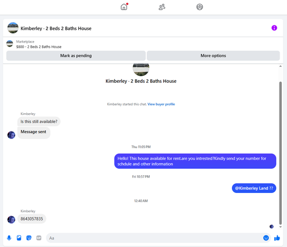Click the chat vertical scrollbar thumb

pyautogui.click(x=280, y=153)
